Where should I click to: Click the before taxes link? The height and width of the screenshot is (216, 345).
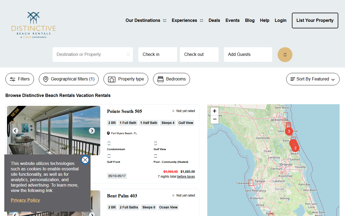pyautogui.click(x=186, y=177)
